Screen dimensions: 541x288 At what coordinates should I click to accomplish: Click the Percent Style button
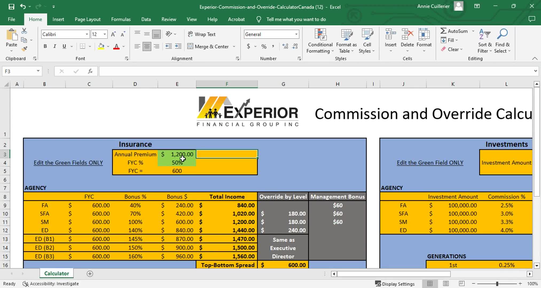[x=264, y=46]
